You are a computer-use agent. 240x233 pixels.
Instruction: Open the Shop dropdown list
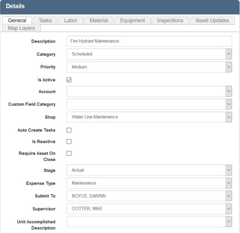229,117
